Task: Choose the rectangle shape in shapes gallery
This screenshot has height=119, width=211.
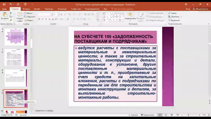Action: pyautogui.click(x=113, y=14)
